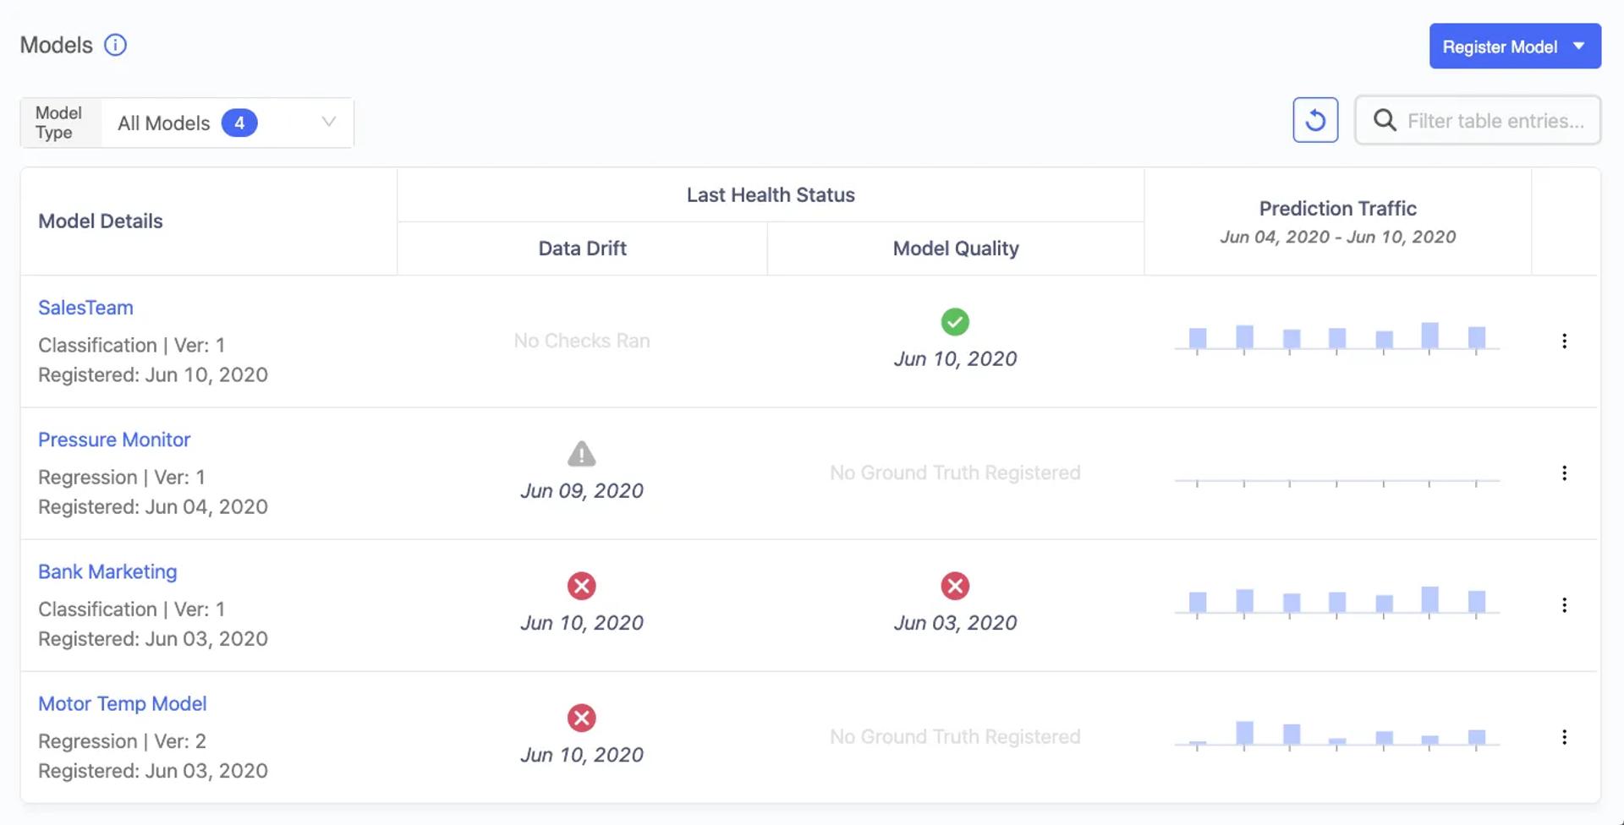Open the SalesTeam model link

pyautogui.click(x=85, y=308)
